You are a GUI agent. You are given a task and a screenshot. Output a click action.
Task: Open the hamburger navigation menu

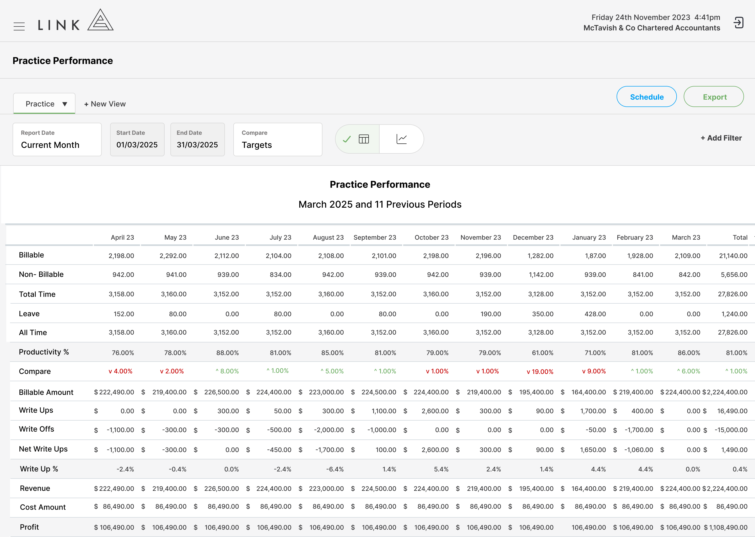(19, 26)
